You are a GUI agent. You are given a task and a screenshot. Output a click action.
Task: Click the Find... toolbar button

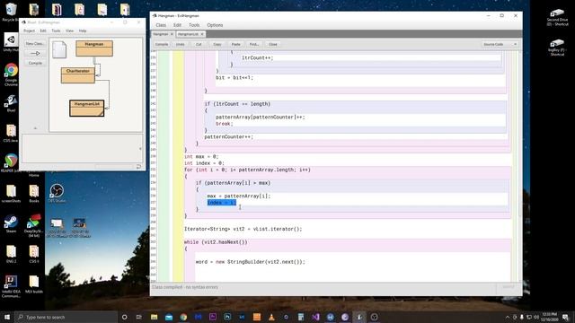pos(253,44)
